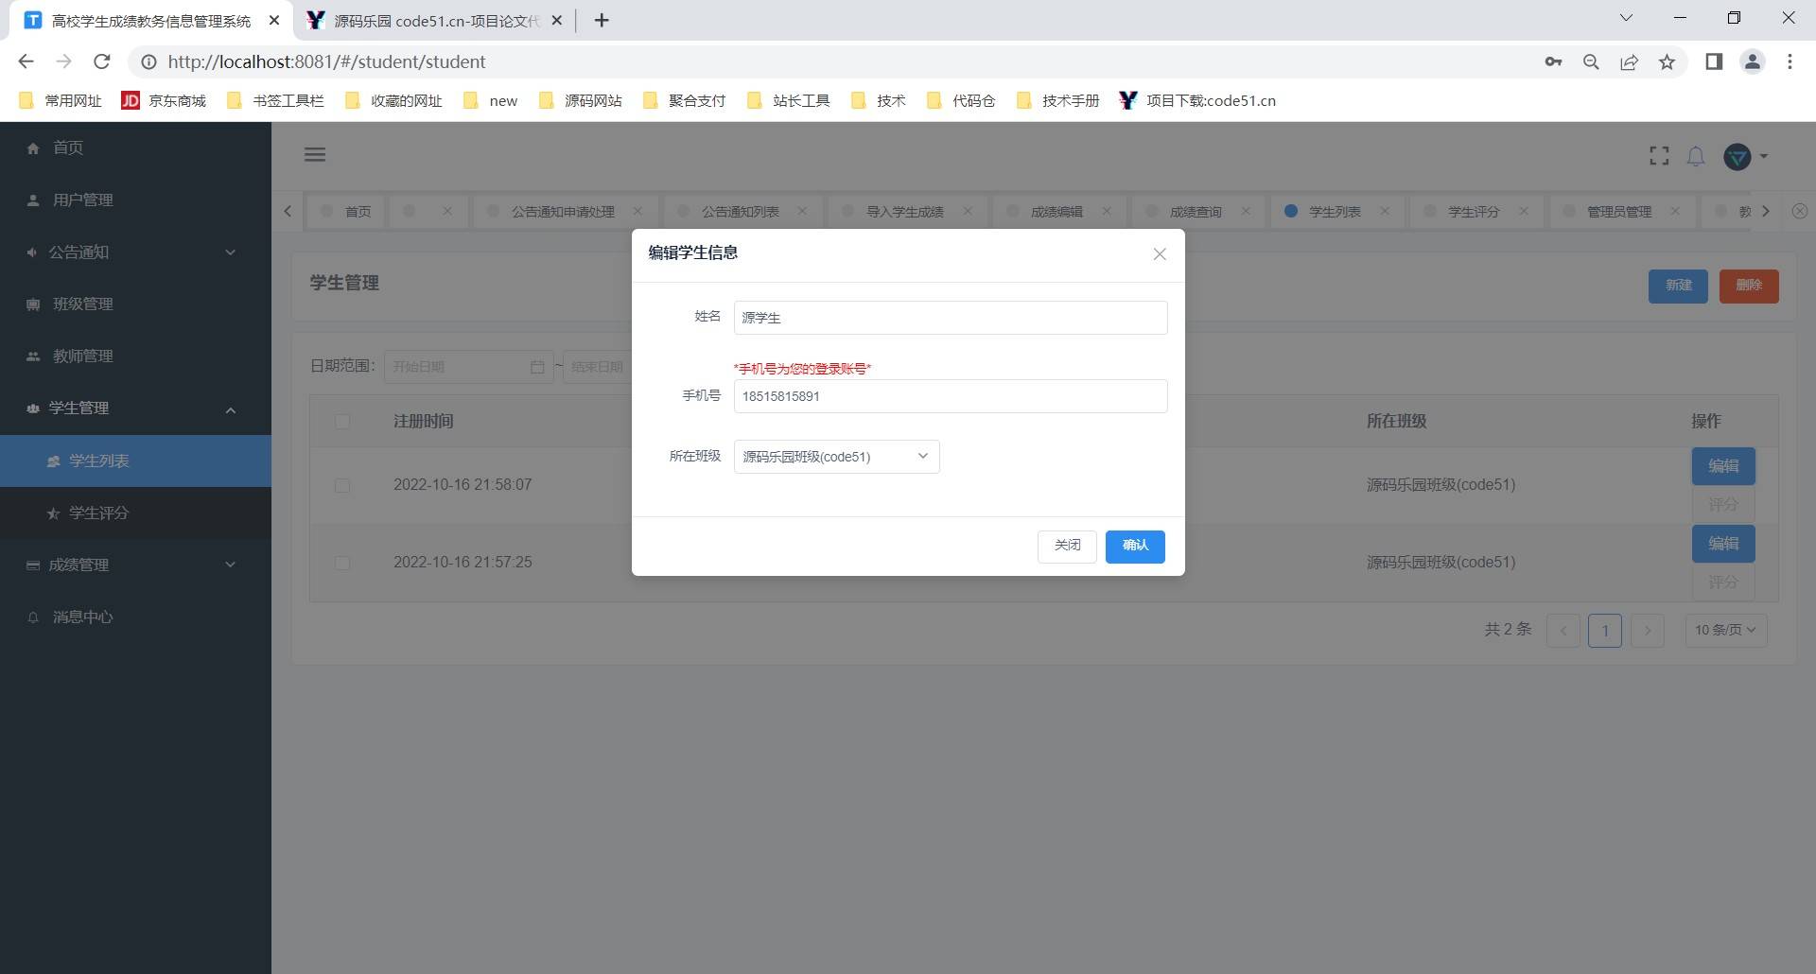Screen dimensions: 1816x974
Task: Click 编辑 for the 21:57:25 row
Action: pyautogui.click(x=1723, y=544)
